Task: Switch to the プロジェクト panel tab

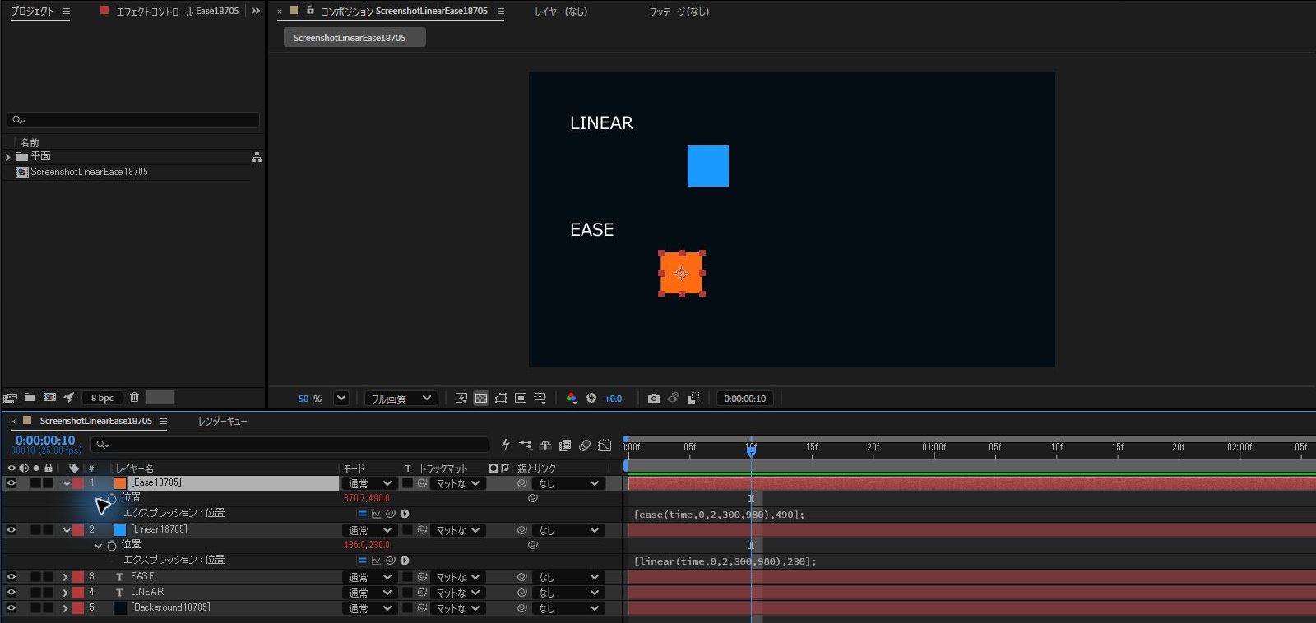Action: coord(33,12)
